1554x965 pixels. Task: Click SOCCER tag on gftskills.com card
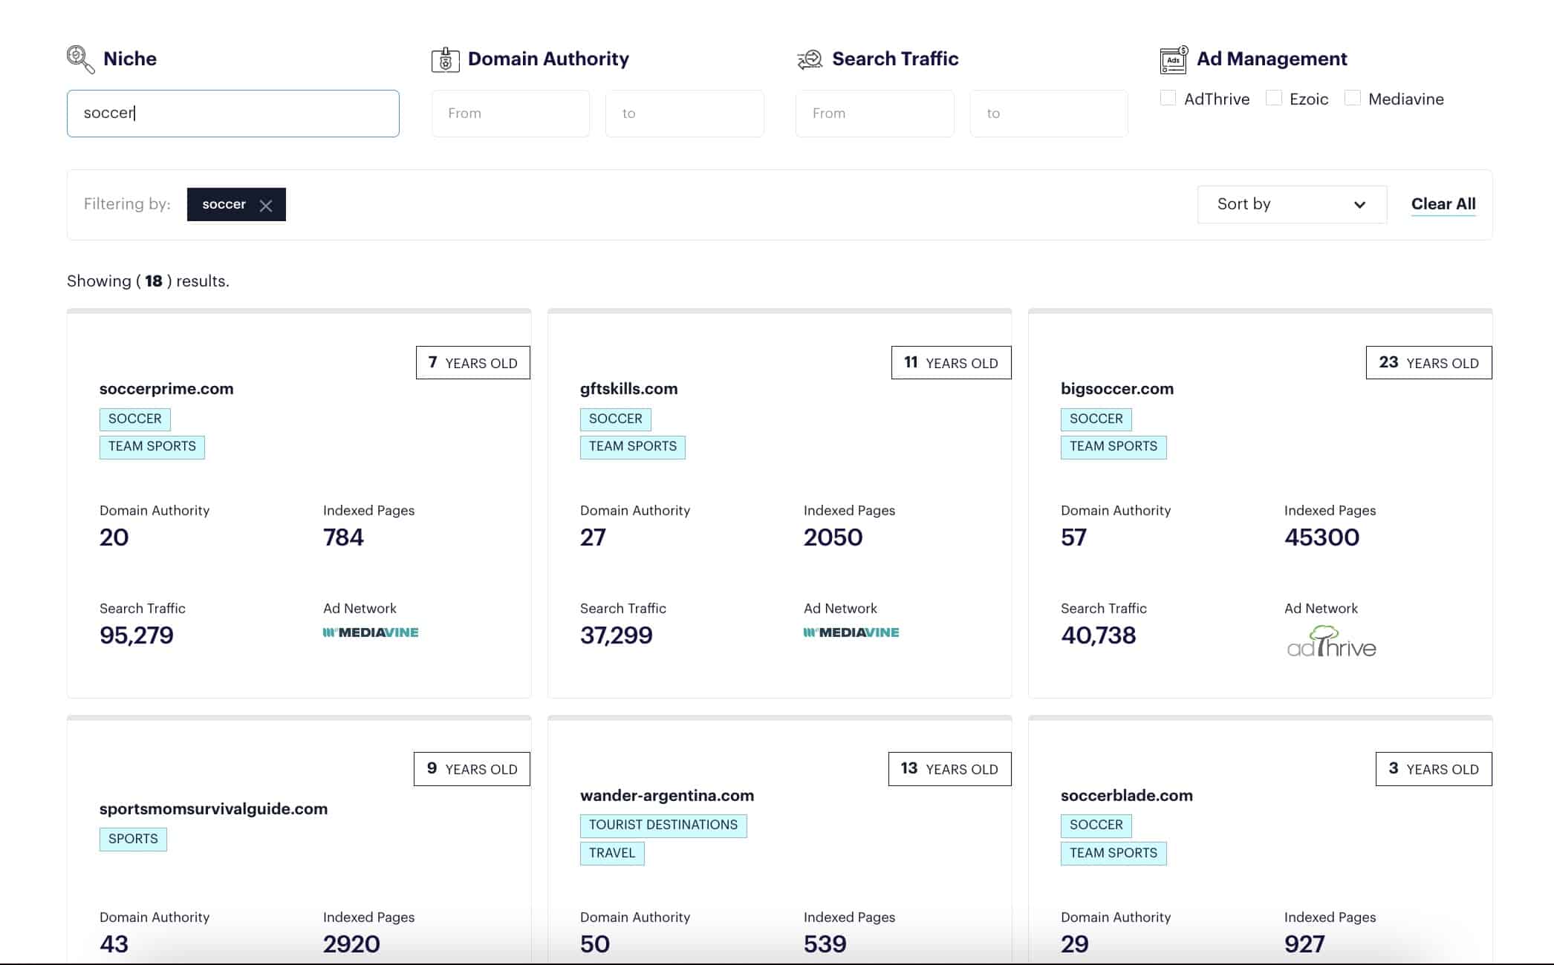(x=616, y=419)
